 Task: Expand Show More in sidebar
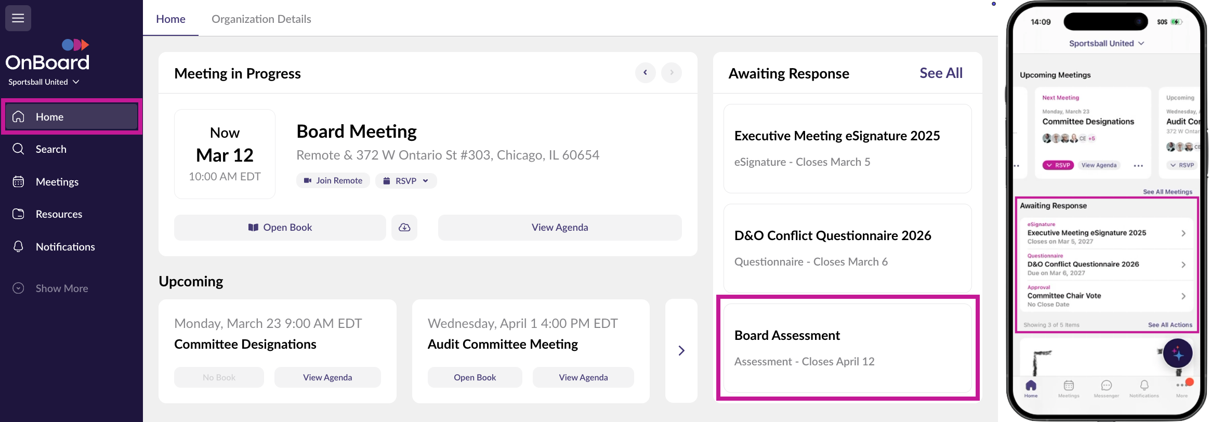click(x=61, y=288)
